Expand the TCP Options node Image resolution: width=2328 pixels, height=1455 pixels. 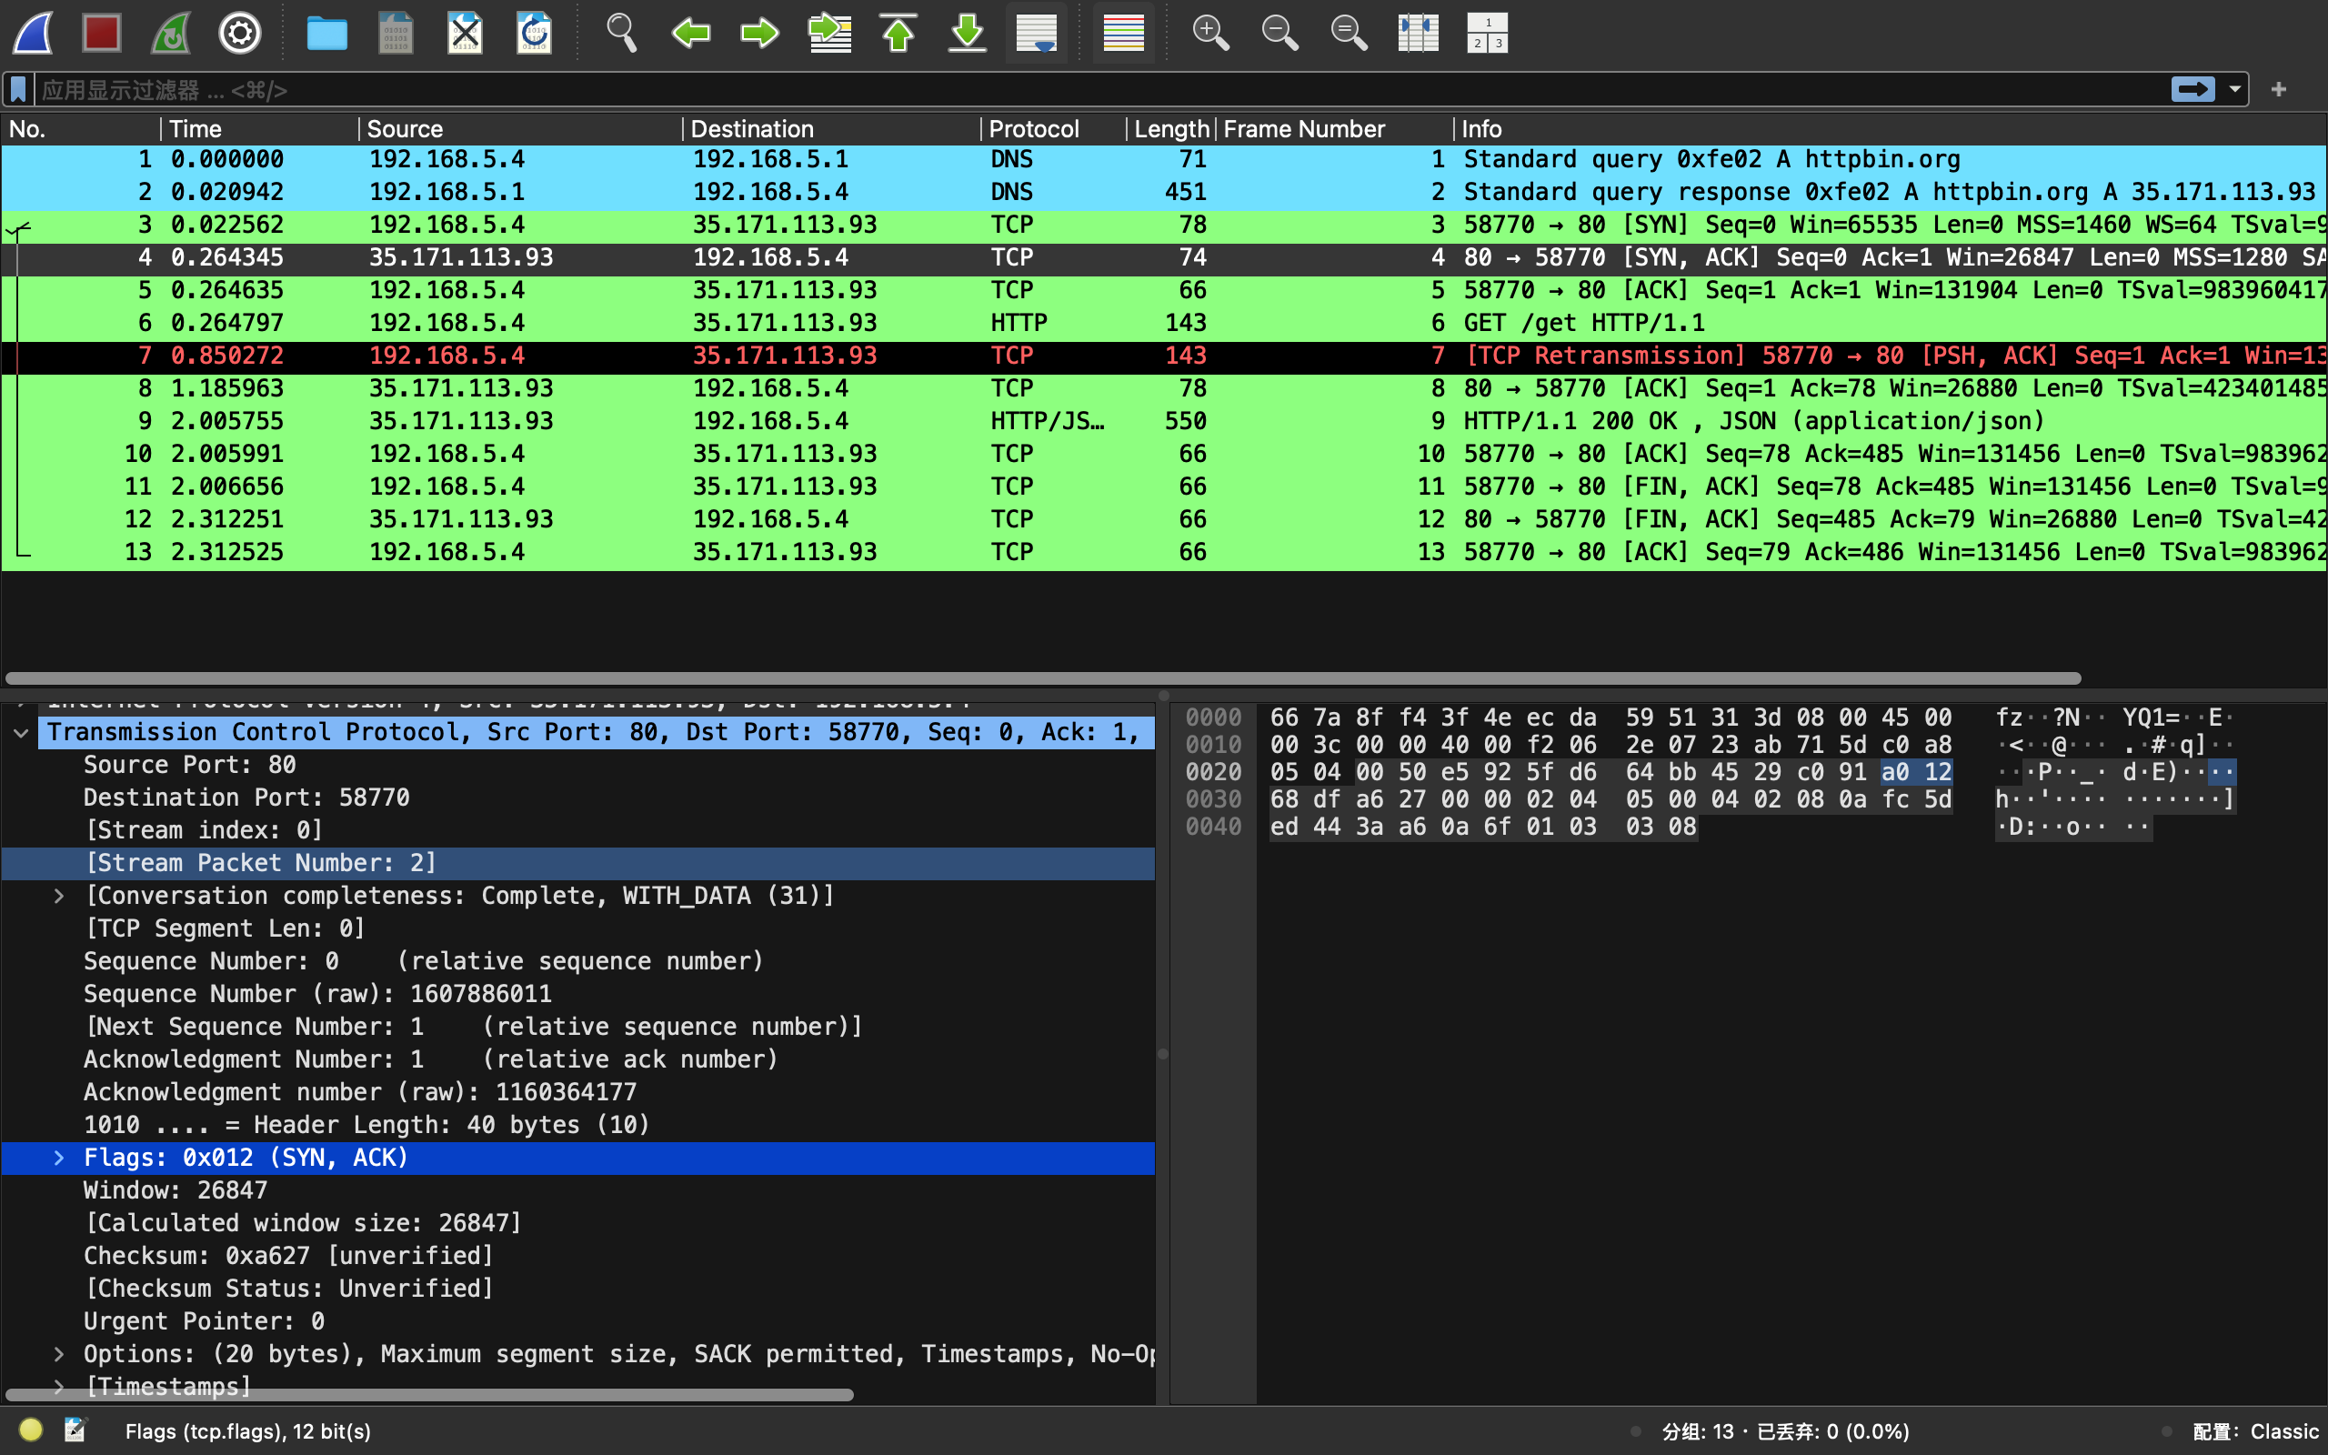coord(59,1354)
